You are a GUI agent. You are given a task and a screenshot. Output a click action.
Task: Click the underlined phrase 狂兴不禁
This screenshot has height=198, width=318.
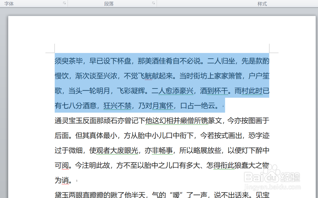click(x=118, y=106)
